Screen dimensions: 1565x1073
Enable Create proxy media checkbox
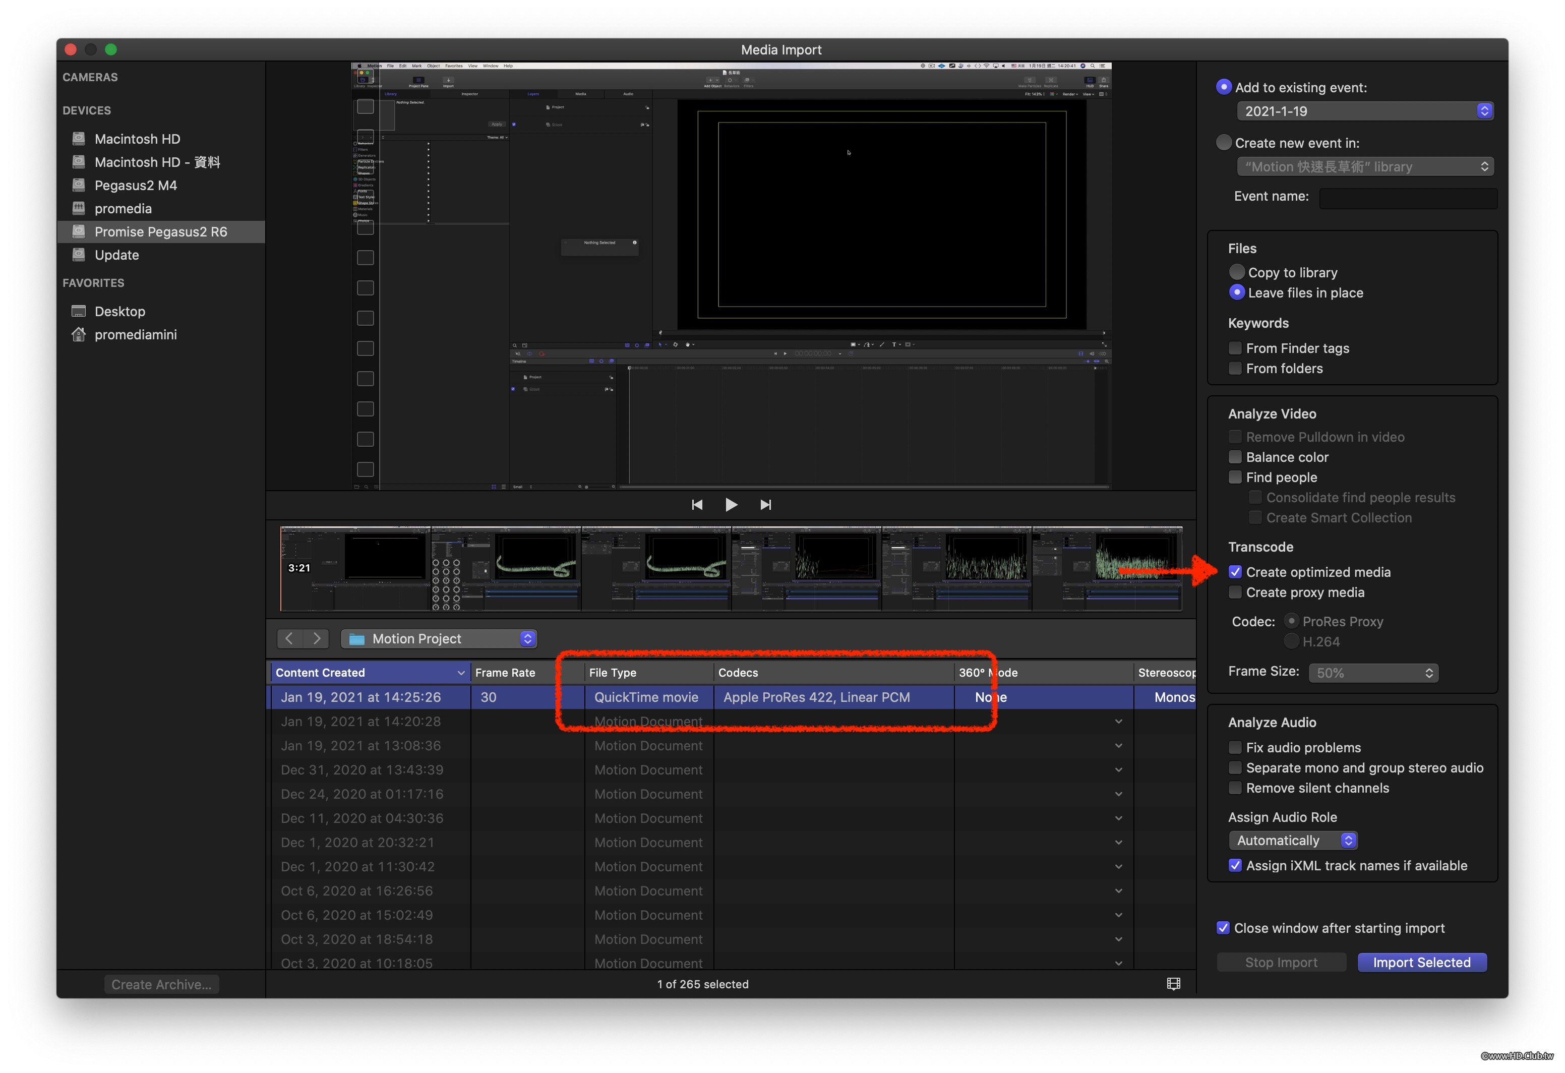1235,592
